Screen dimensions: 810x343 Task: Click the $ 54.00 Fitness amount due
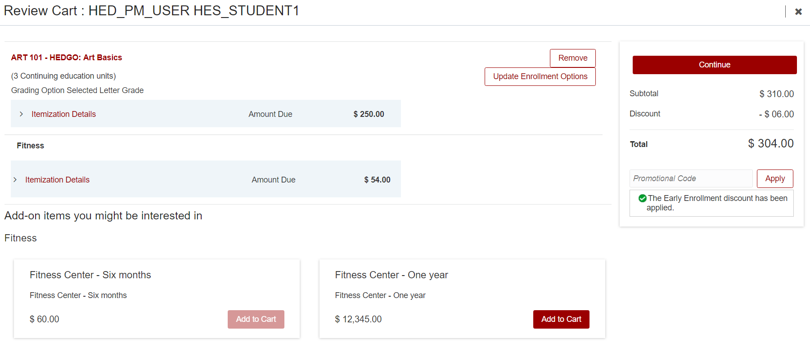(377, 180)
